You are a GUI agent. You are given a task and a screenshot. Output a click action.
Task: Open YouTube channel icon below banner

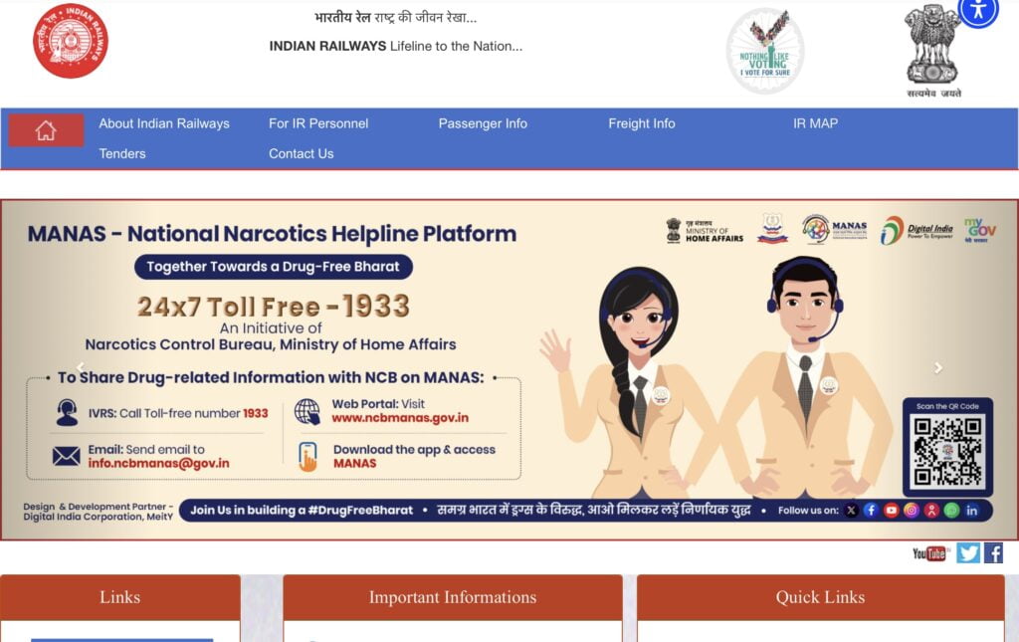(930, 553)
